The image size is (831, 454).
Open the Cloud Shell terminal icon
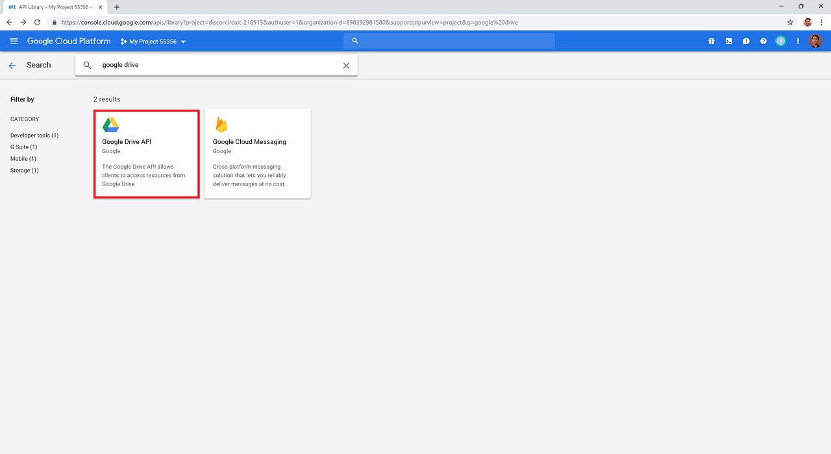coord(728,41)
